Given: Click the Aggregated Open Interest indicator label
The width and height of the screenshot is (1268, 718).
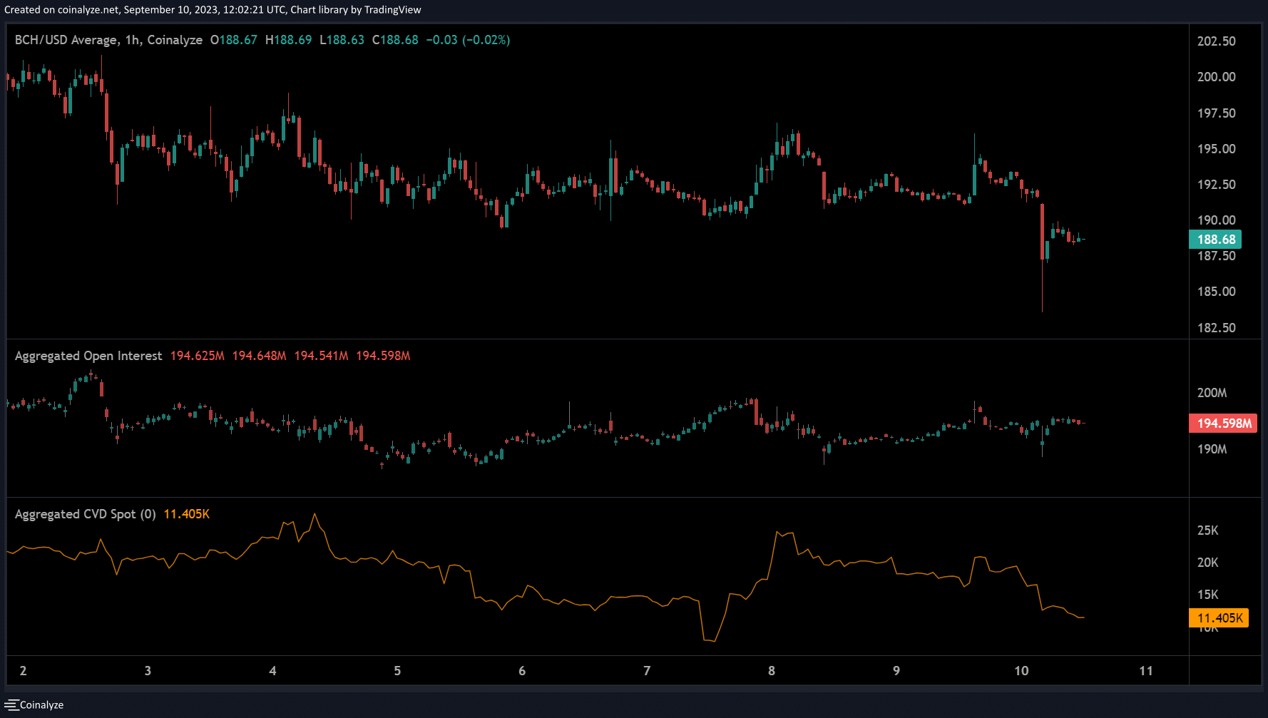Looking at the screenshot, I should pyautogui.click(x=88, y=356).
